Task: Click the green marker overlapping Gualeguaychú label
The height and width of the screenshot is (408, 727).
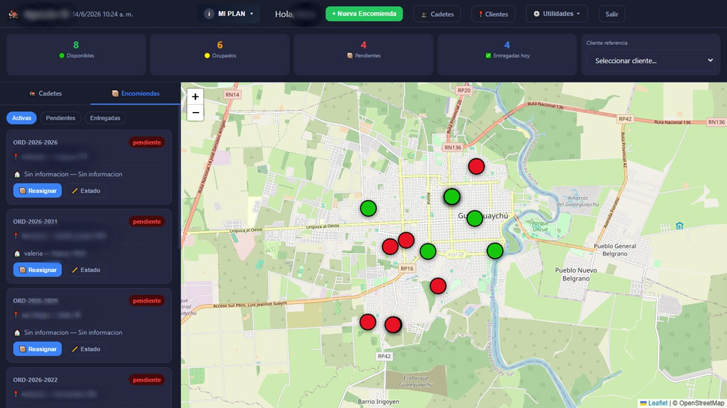Action: pyautogui.click(x=474, y=218)
